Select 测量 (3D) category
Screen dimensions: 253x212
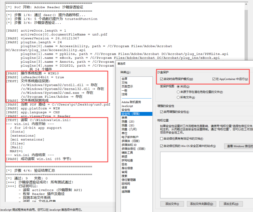(128, 125)
